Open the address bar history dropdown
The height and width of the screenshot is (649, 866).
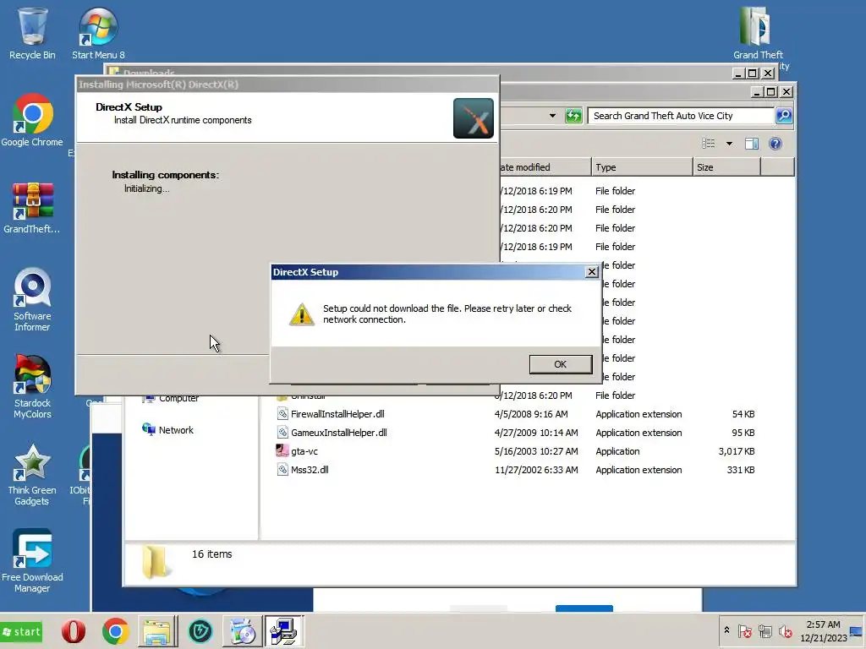pyautogui.click(x=552, y=116)
